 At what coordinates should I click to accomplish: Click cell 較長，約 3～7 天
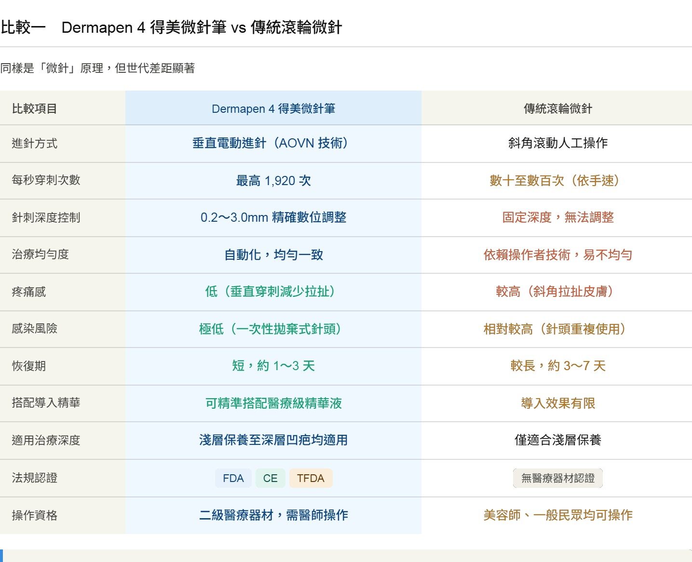point(557,366)
